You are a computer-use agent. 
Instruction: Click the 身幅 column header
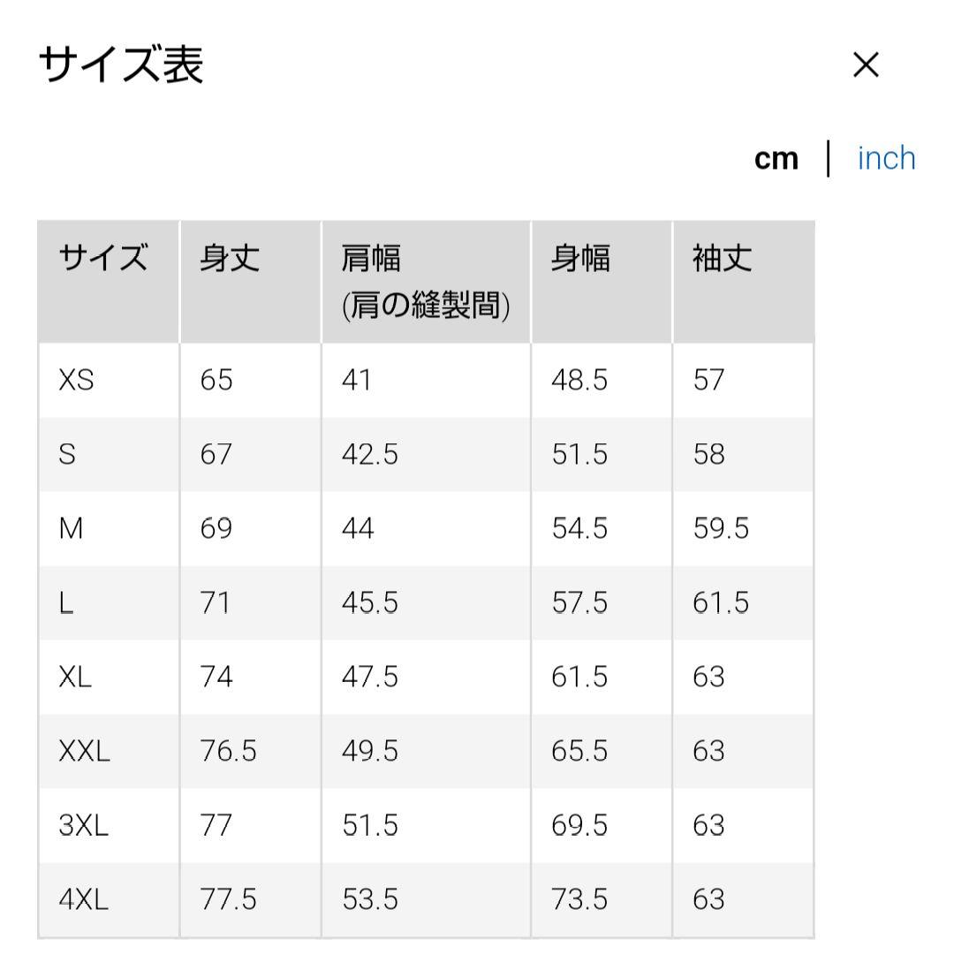click(x=580, y=259)
